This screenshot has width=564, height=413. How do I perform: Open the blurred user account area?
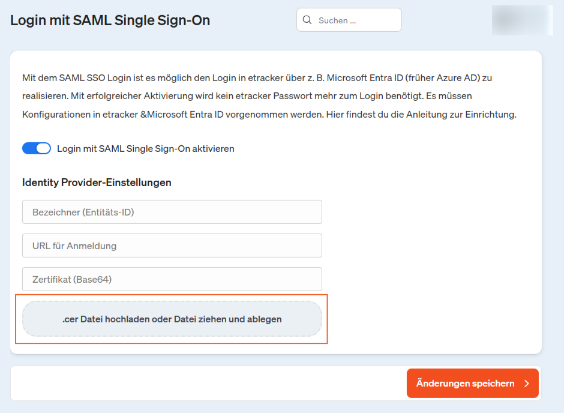click(x=521, y=20)
